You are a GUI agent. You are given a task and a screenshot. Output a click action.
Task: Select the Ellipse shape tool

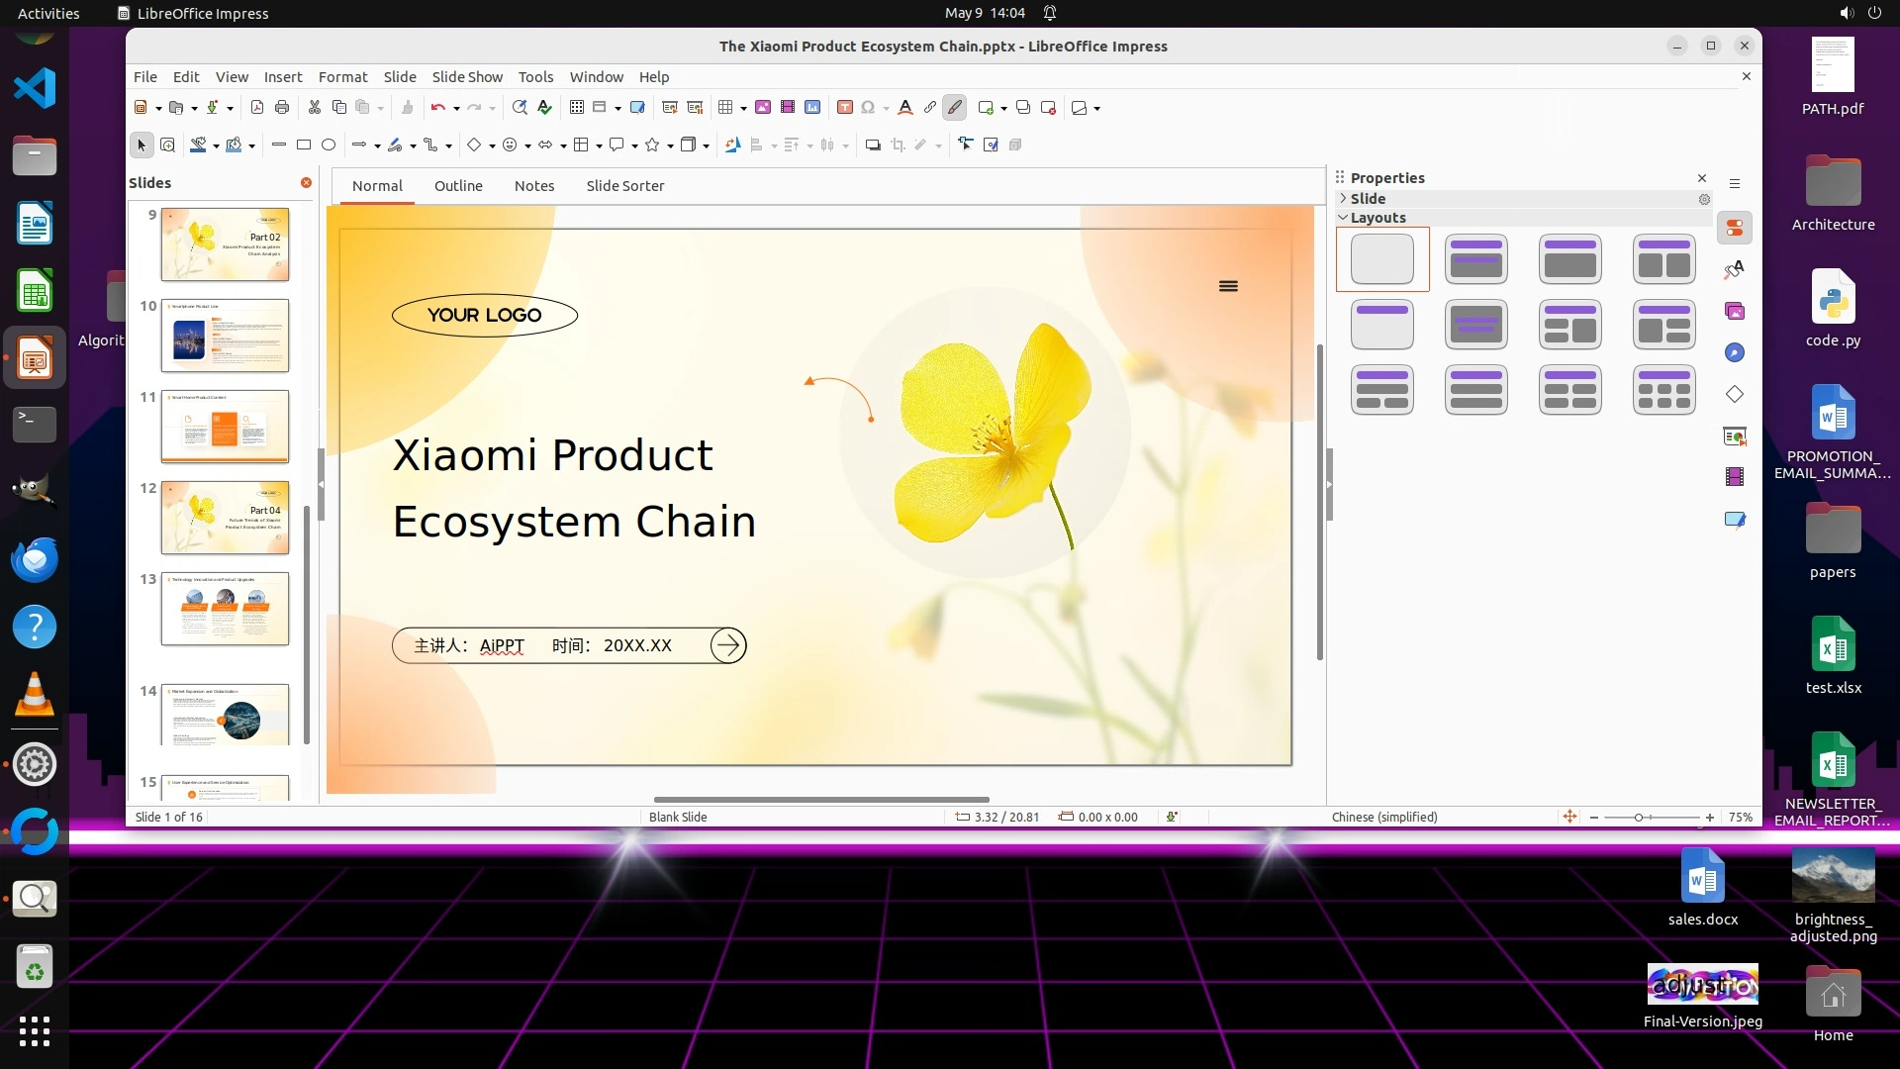329,146
